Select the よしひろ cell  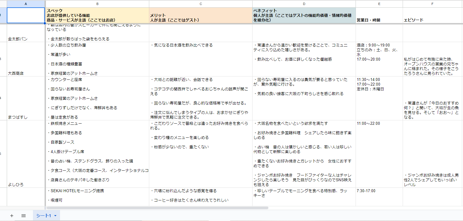[x=26, y=154]
